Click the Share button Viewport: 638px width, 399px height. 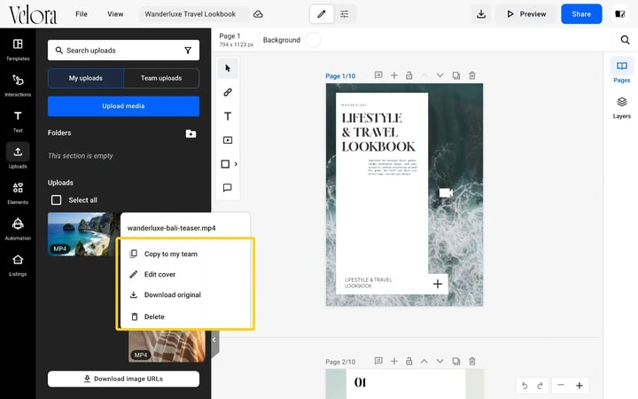pyautogui.click(x=581, y=14)
